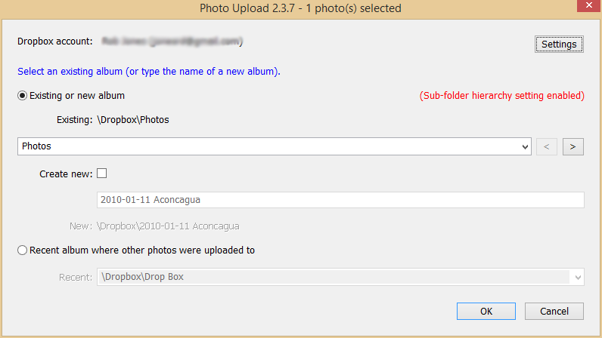Go to next album with '>' button
The image size is (602, 338).
[x=573, y=146]
